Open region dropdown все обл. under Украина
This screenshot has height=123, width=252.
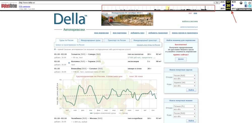tap(185, 86)
